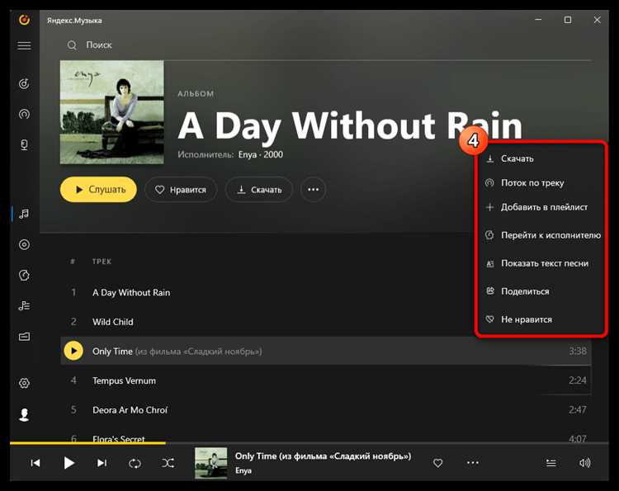
Task: Toggle repeat mode in player bar
Action: tap(135, 463)
